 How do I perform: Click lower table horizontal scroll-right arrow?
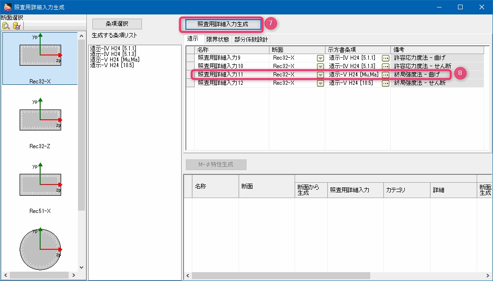489,276
